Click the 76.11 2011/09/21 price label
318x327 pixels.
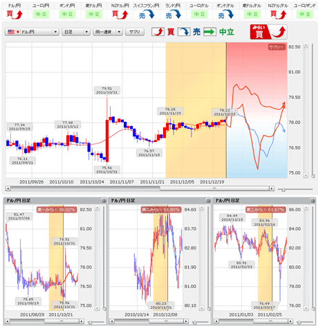tap(22, 161)
